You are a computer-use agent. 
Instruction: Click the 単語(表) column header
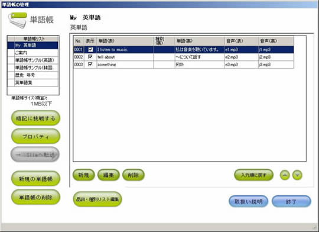click(125, 41)
